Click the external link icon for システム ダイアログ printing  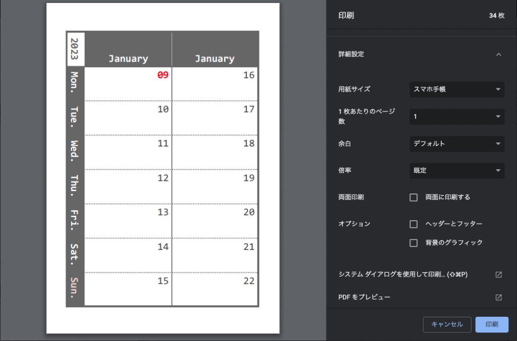click(498, 274)
